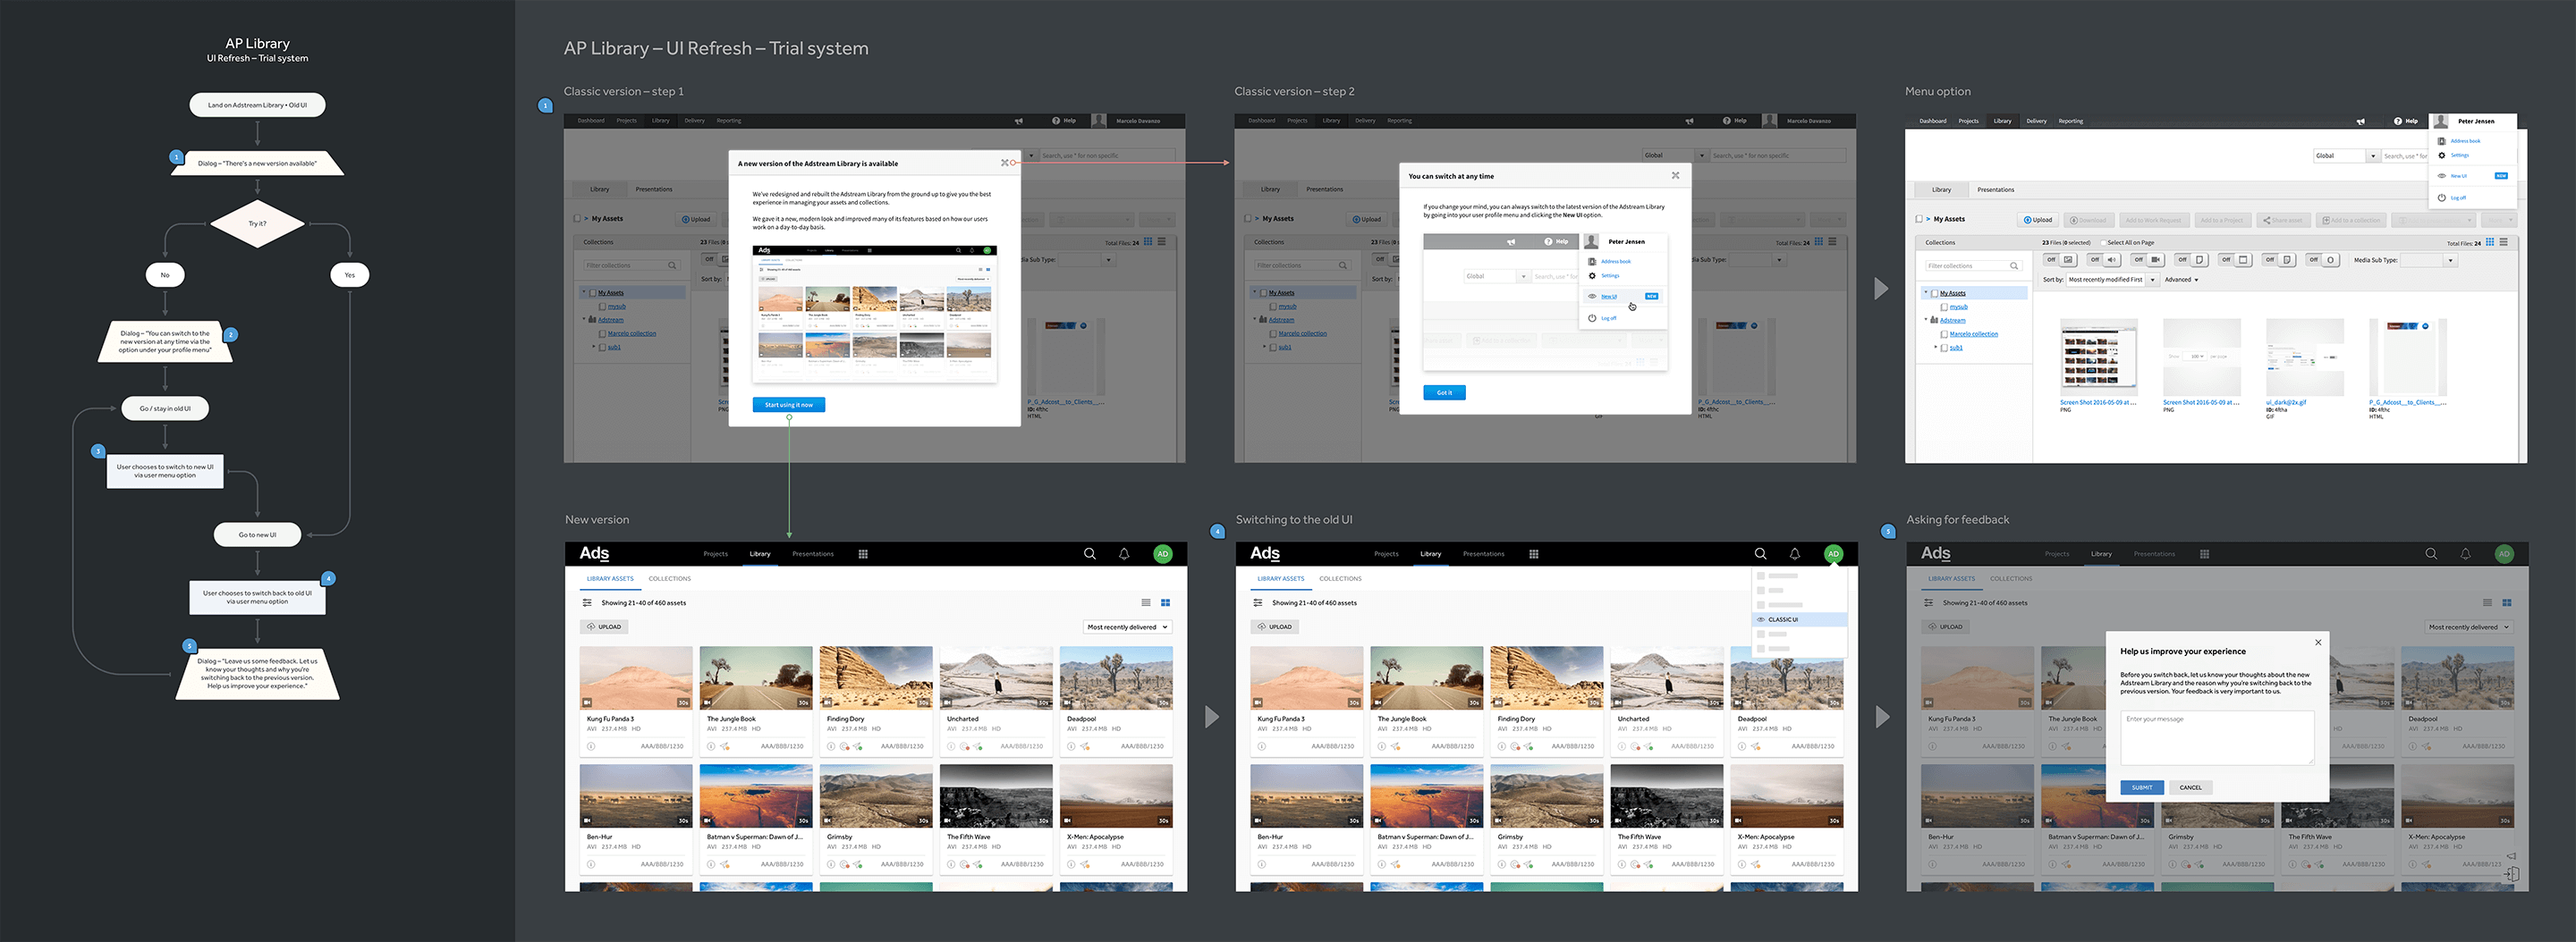The height and width of the screenshot is (942, 2576).
Task: Click UPLOAD button in New version screen
Action: tap(604, 627)
